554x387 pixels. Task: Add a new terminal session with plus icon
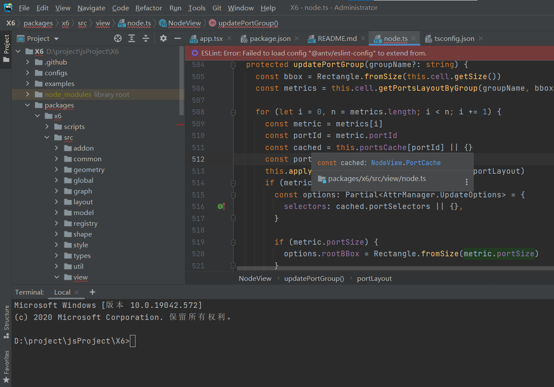[x=92, y=292]
